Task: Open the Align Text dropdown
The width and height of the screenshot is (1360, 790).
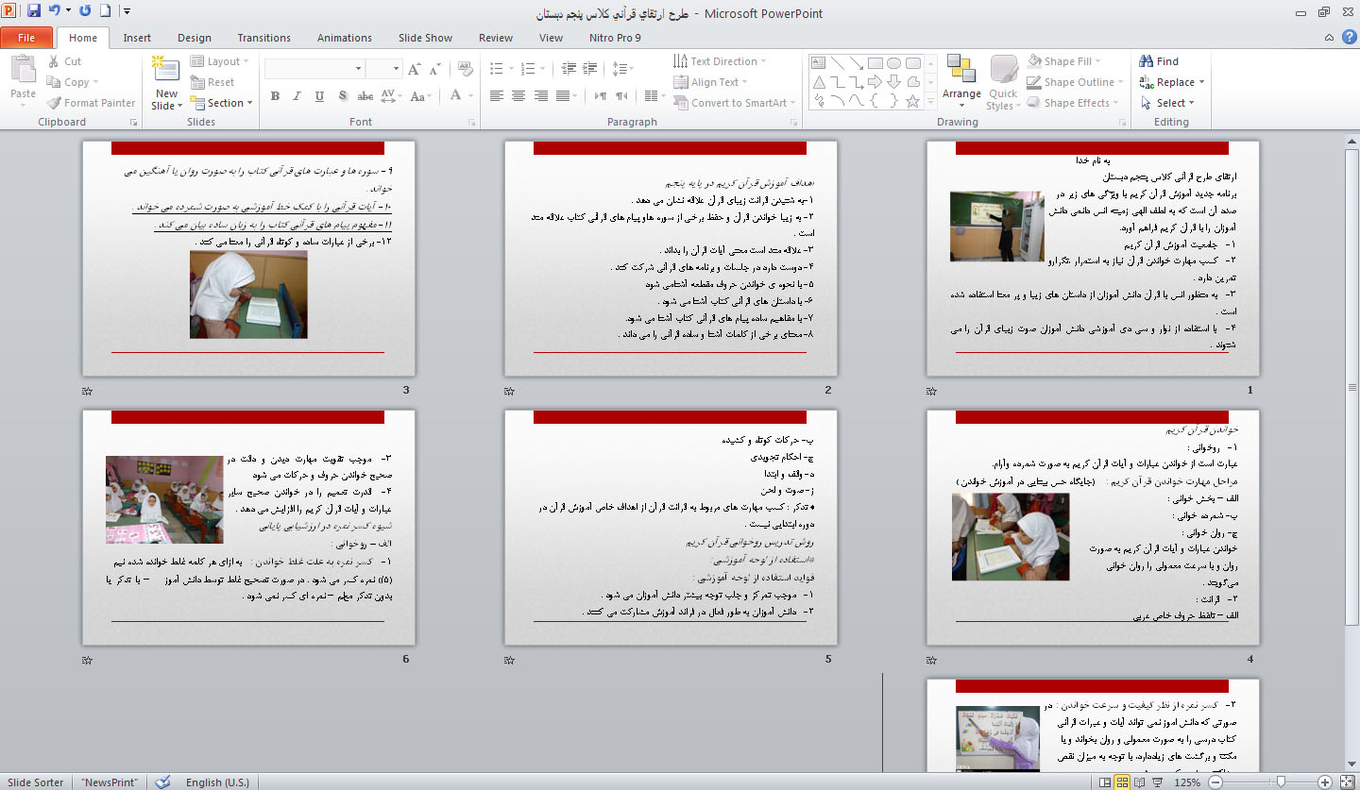Action: 710,82
